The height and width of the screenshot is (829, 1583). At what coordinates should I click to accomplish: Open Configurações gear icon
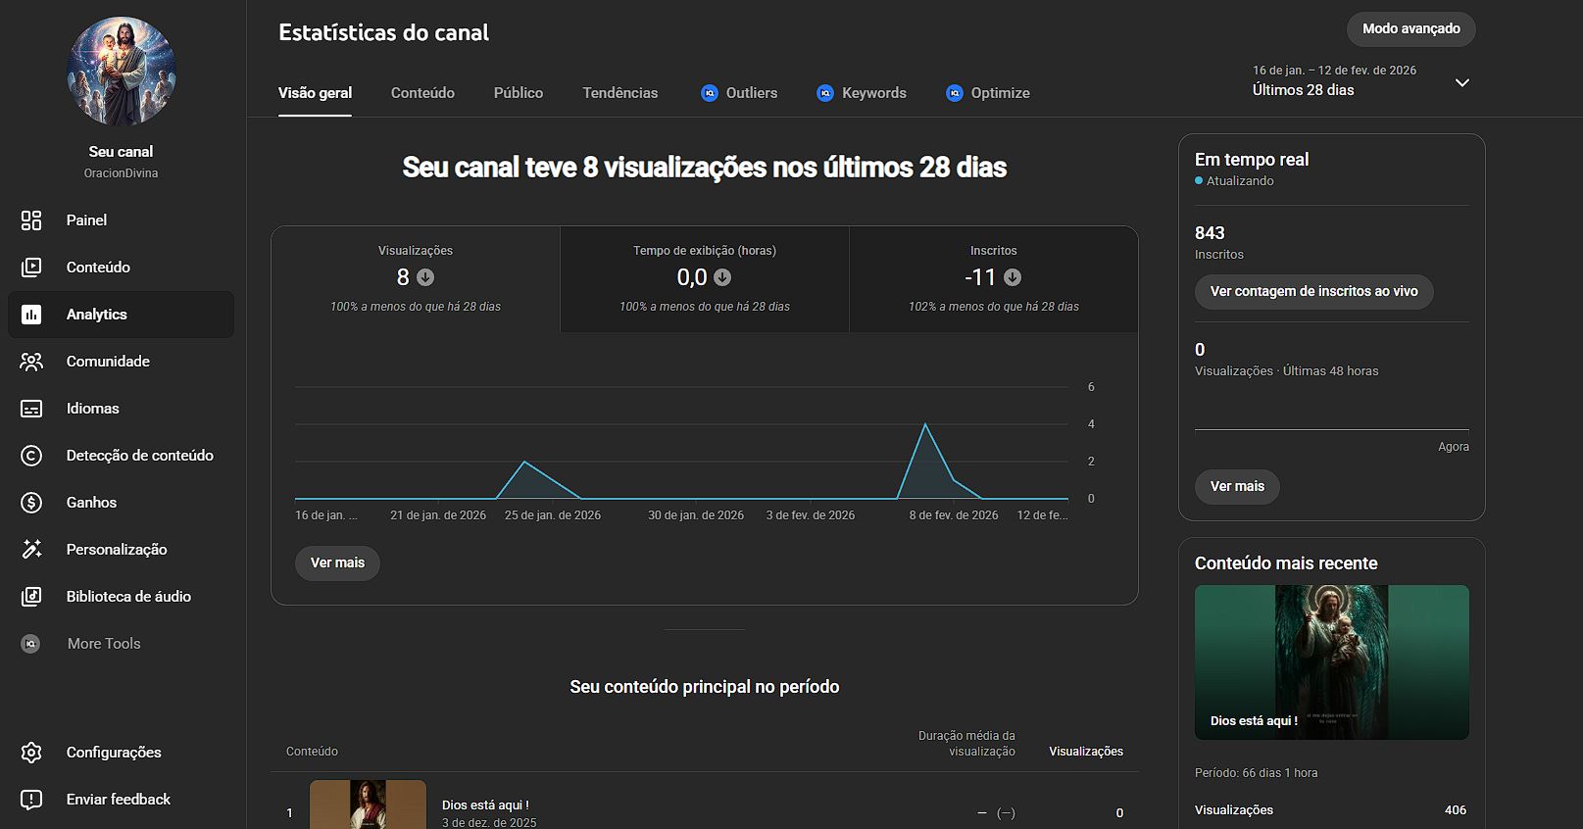(31, 753)
